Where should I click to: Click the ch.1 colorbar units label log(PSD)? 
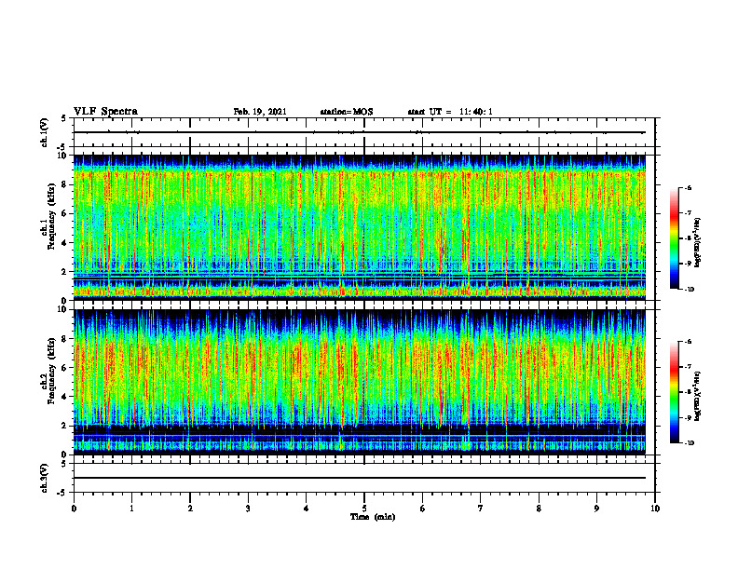tap(698, 243)
